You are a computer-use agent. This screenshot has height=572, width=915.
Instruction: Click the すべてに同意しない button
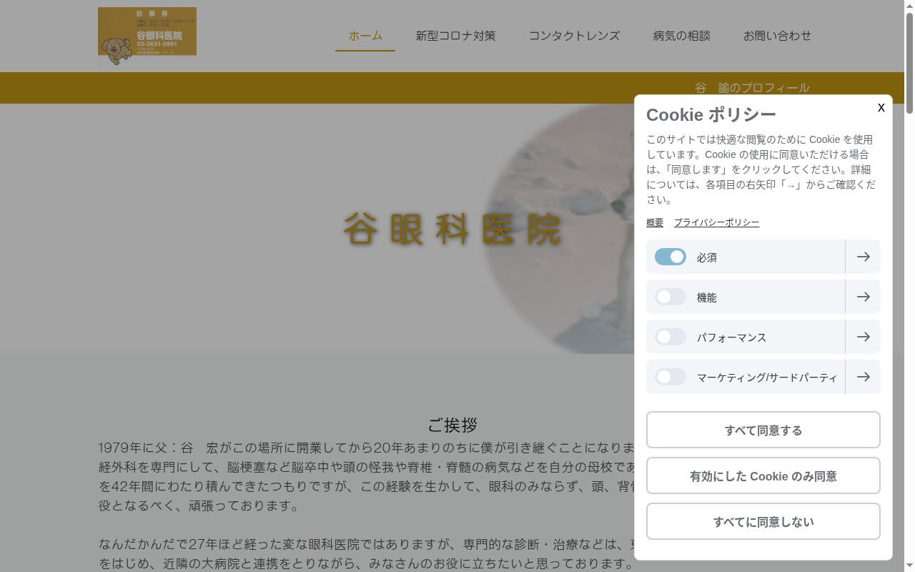763,521
